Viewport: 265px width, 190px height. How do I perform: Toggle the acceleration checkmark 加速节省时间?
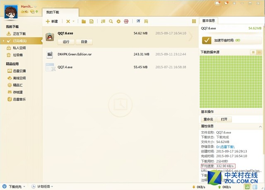tap(207, 41)
